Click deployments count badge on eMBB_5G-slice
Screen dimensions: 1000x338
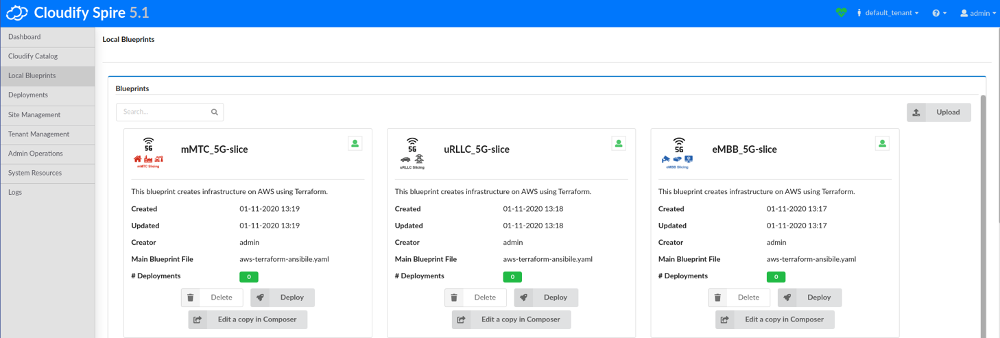pos(776,277)
